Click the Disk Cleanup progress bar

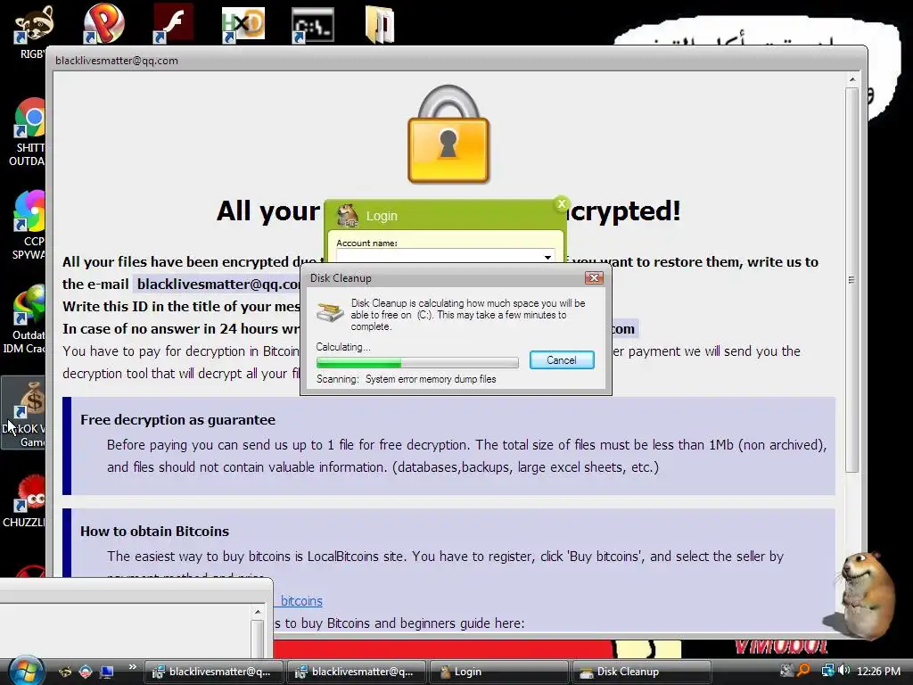click(x=417, y=363)
